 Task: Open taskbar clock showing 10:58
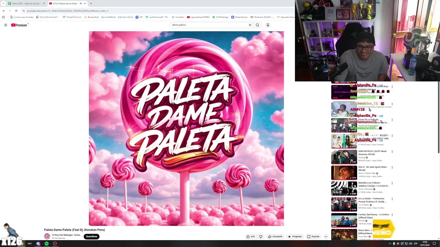pyautogui.click(x=425, y=244)
